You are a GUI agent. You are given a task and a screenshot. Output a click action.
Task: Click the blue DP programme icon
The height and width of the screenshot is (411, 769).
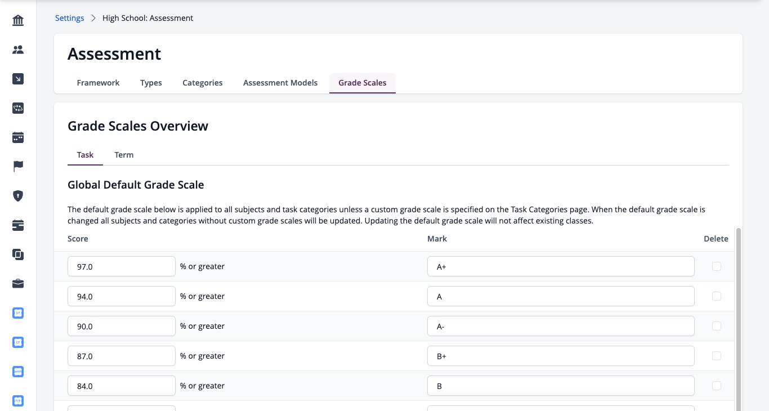[x=18, y=313]
